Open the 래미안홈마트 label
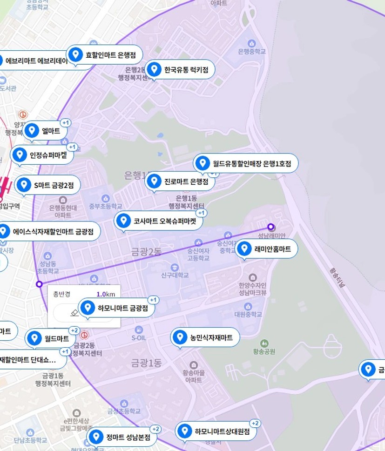 point(273,249)
